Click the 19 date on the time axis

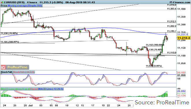103,105
